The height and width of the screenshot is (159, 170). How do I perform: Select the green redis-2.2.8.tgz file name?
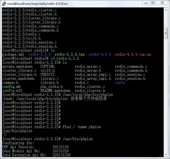pos(70,54)
